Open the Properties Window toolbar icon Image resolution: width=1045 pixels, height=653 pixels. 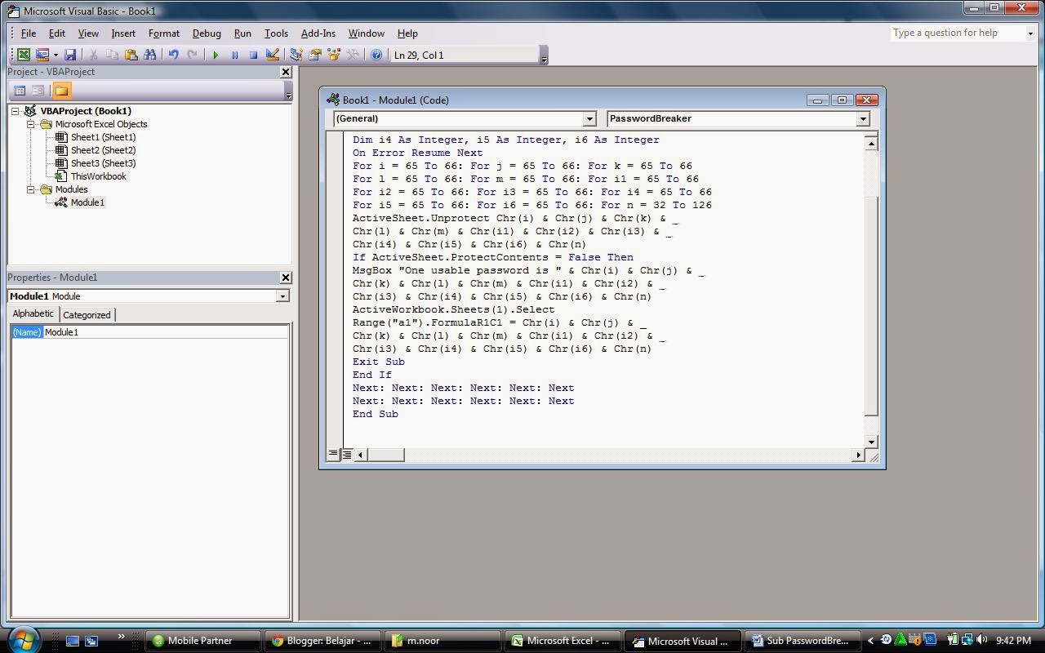point(314,55)
